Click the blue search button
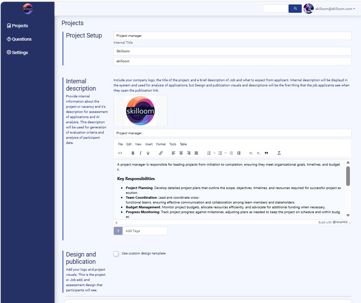This screenshot has height=303, width=361. click(x=295, y=9)
